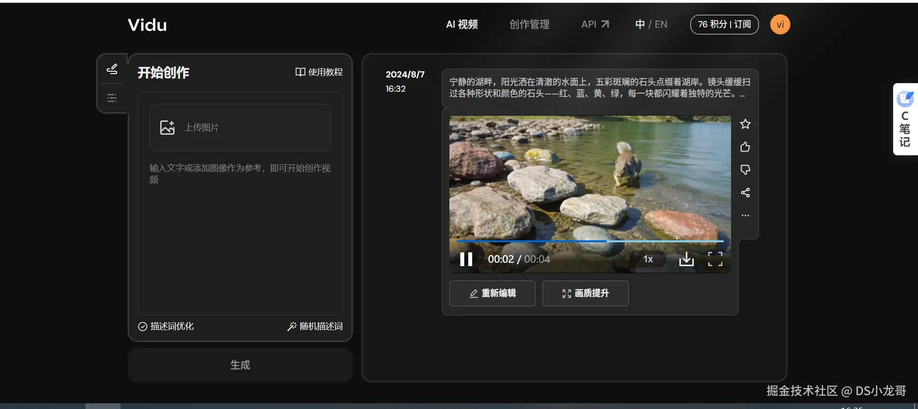The width and height of the screenshot is (918, 409).
Task: Click 画质提升 upscale quality button
Action: pos(585,293)
